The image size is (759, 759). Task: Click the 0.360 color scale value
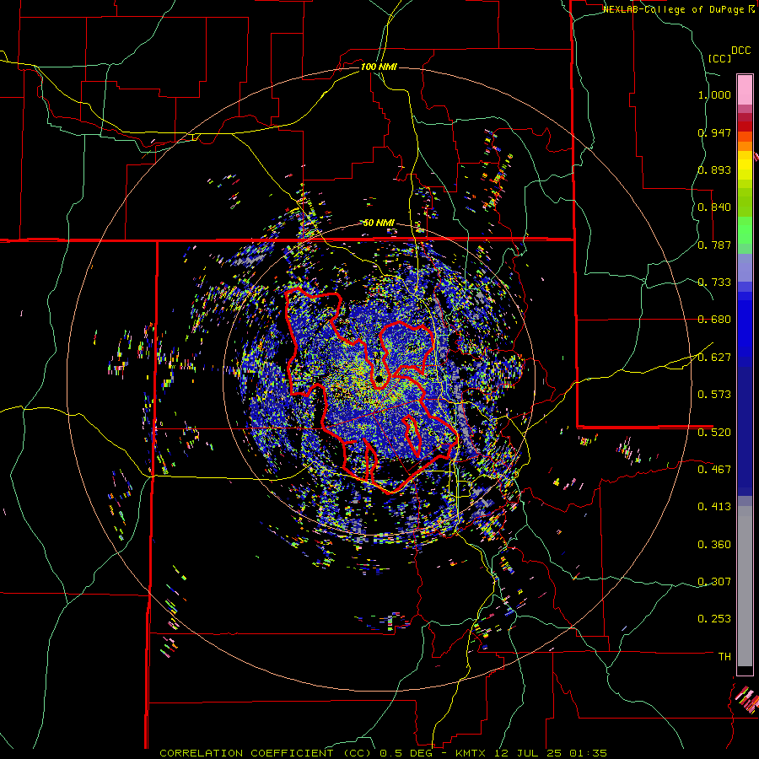tap(714, 545)
